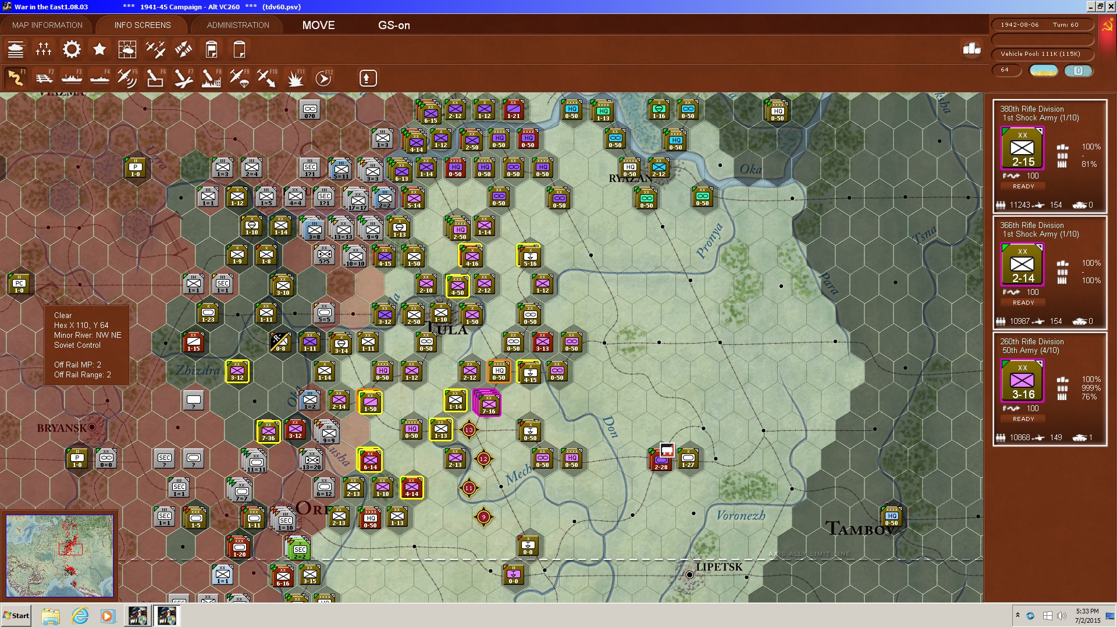Image resolution: width=1117 pixels, height=628 pixels.
Task: Open the victory star icon
Action: pyautogui.click(x=99, y=49)
